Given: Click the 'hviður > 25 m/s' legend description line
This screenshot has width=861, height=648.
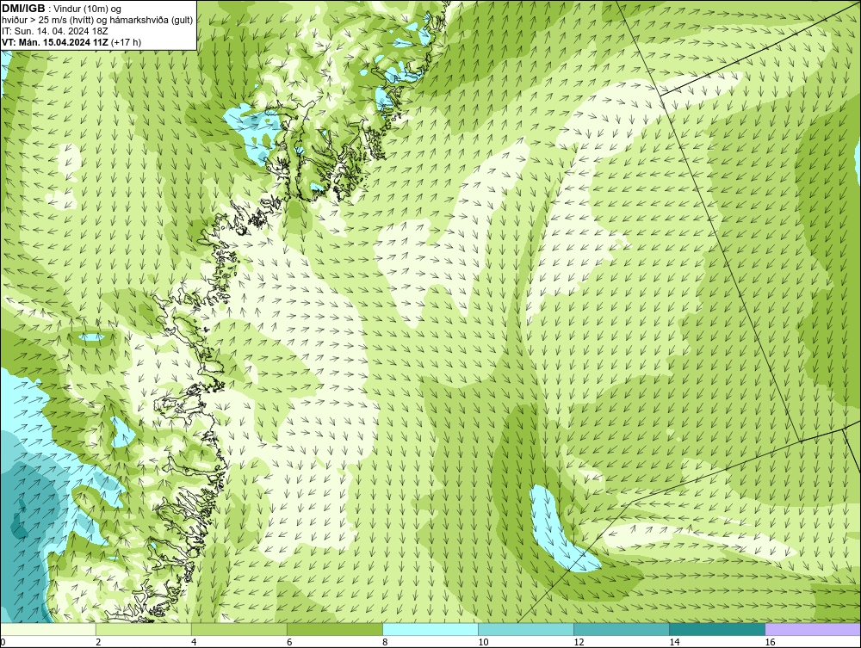Looking at the screenshot, I should point(97,21).
